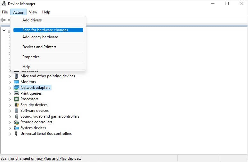Screen dimensions: 248x162
Task: Expand the Network adapters node
Action: pyautogui.click(x=10, y=88)
